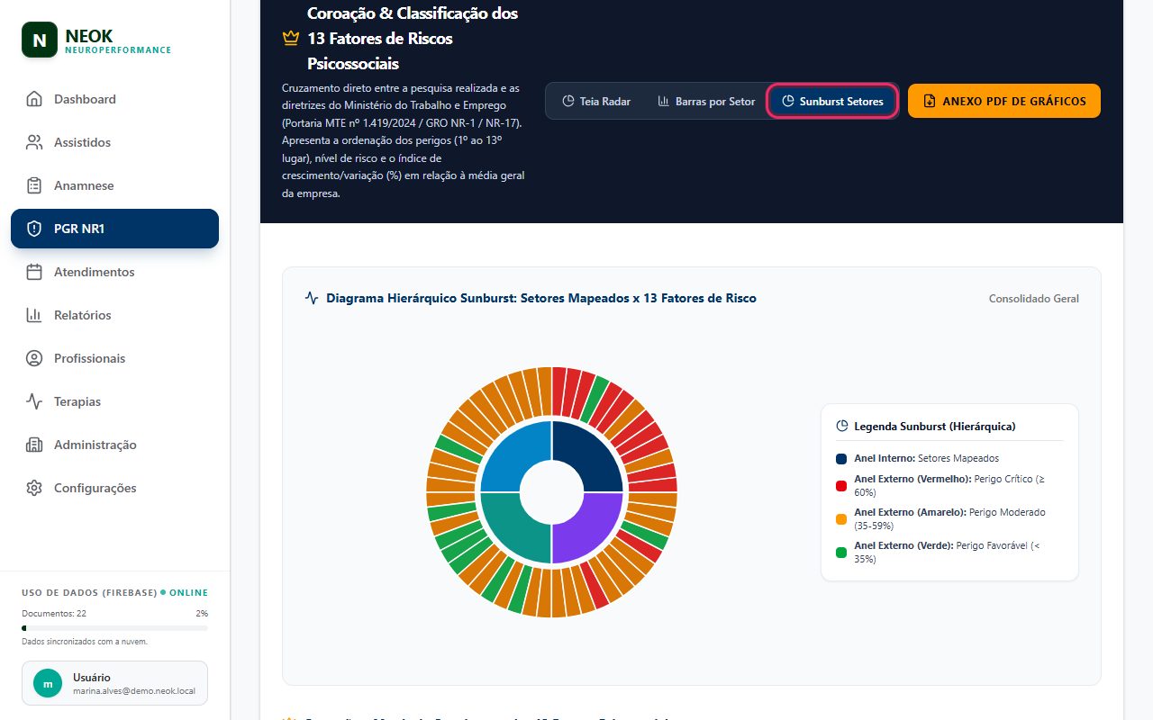The width and height of the screenshot is (1153, 720).
Task: Click the PGR NR1 shield icon
Action: tap(34, 229)
